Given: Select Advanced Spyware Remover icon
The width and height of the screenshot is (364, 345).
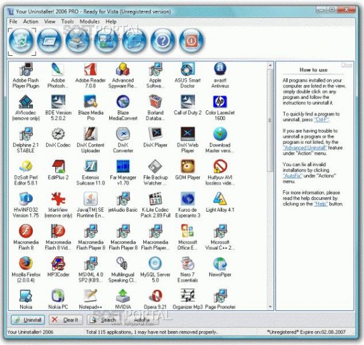Looking at the screenshot, I should (123, 69).
